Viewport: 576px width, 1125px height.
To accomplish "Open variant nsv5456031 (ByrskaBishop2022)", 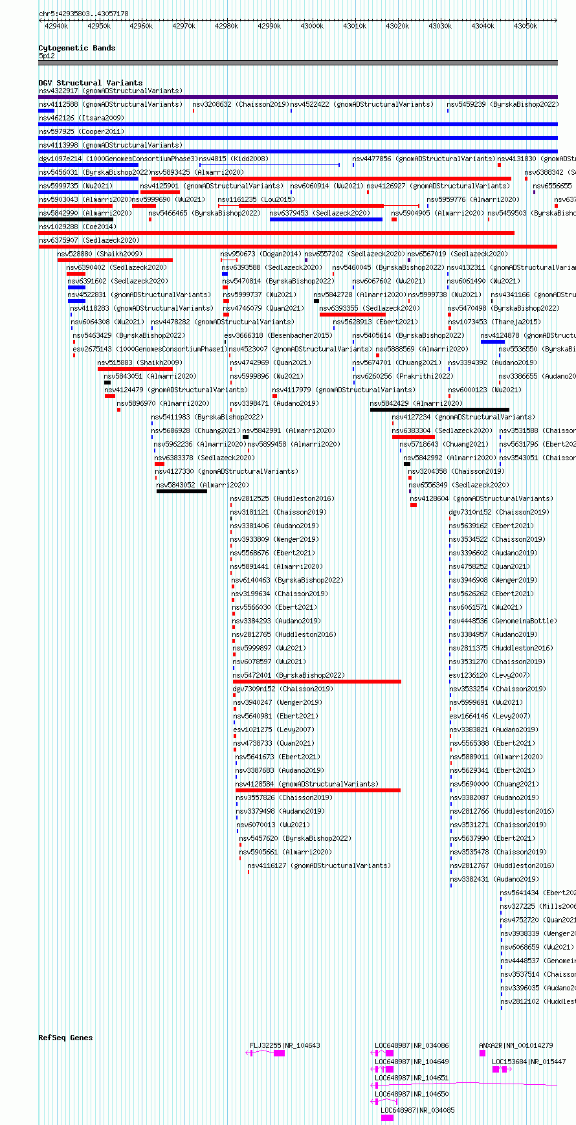I will pyautogui.click(x=94, y=172).
